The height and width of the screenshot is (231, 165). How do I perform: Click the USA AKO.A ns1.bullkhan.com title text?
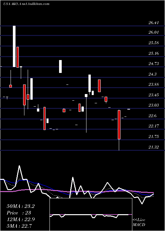click(x=26, y=4)
